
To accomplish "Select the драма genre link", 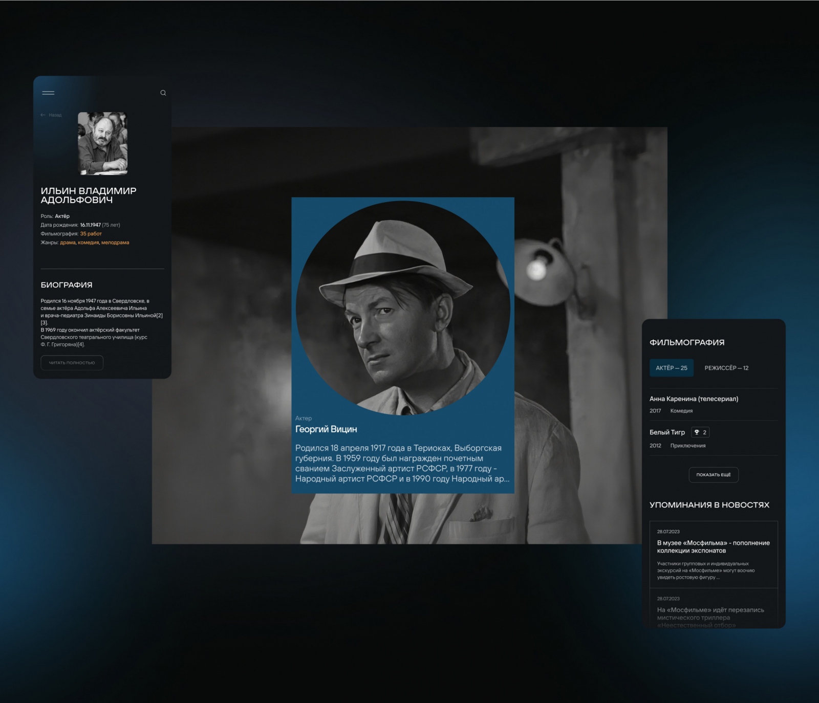I will (x=68, y=243).
